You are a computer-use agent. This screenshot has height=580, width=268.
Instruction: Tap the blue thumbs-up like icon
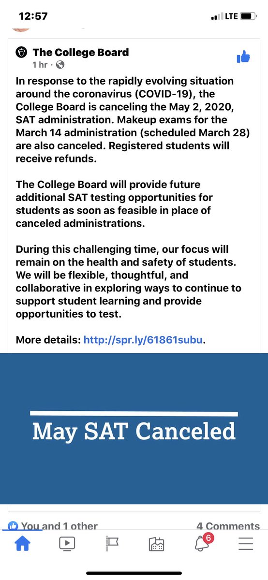[243, 57]
